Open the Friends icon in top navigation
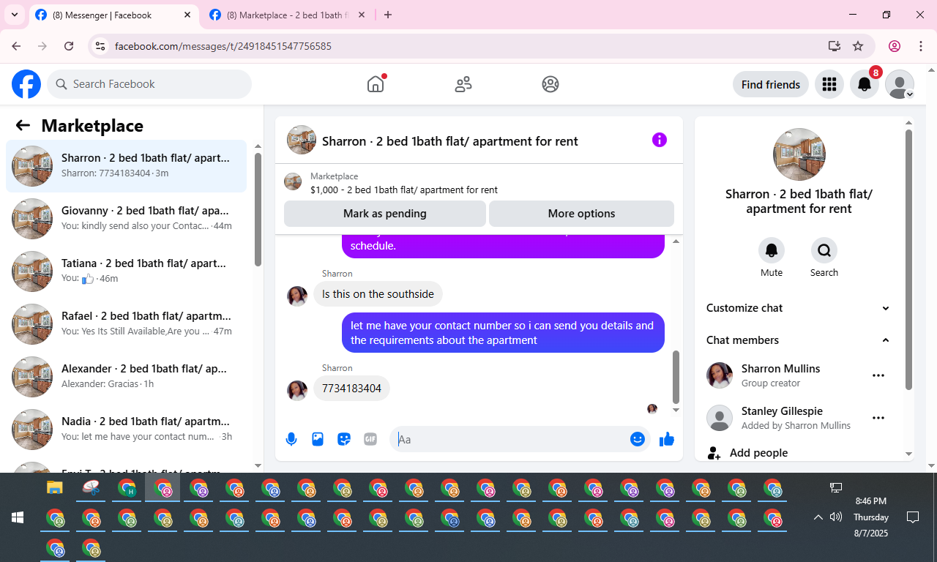 pos(463,84)
